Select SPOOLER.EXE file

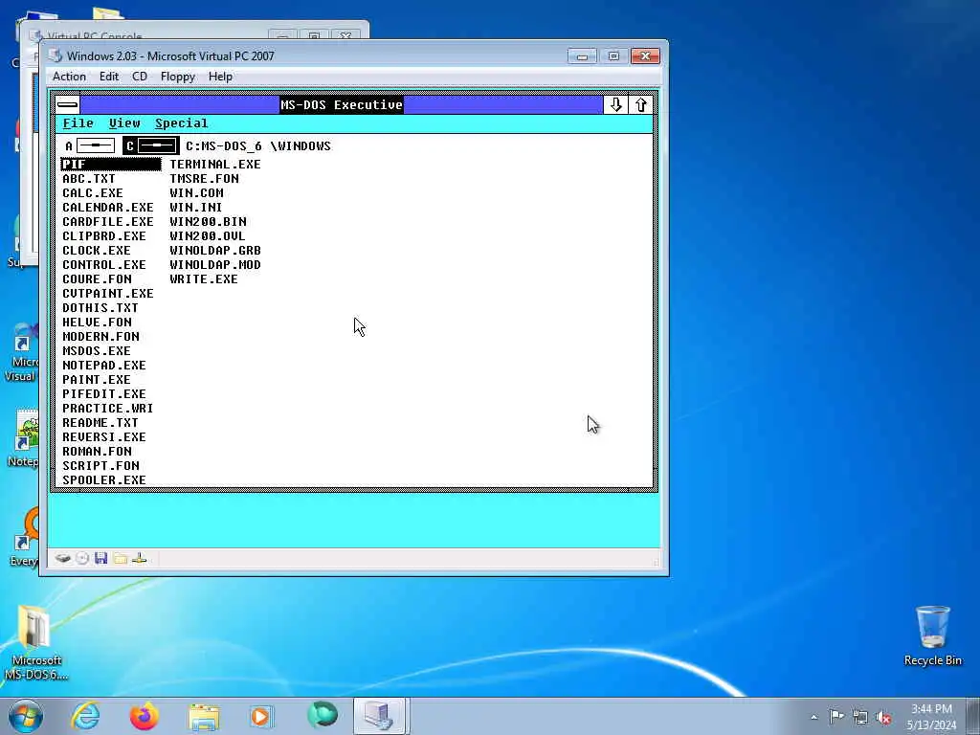tap(103, 480)
